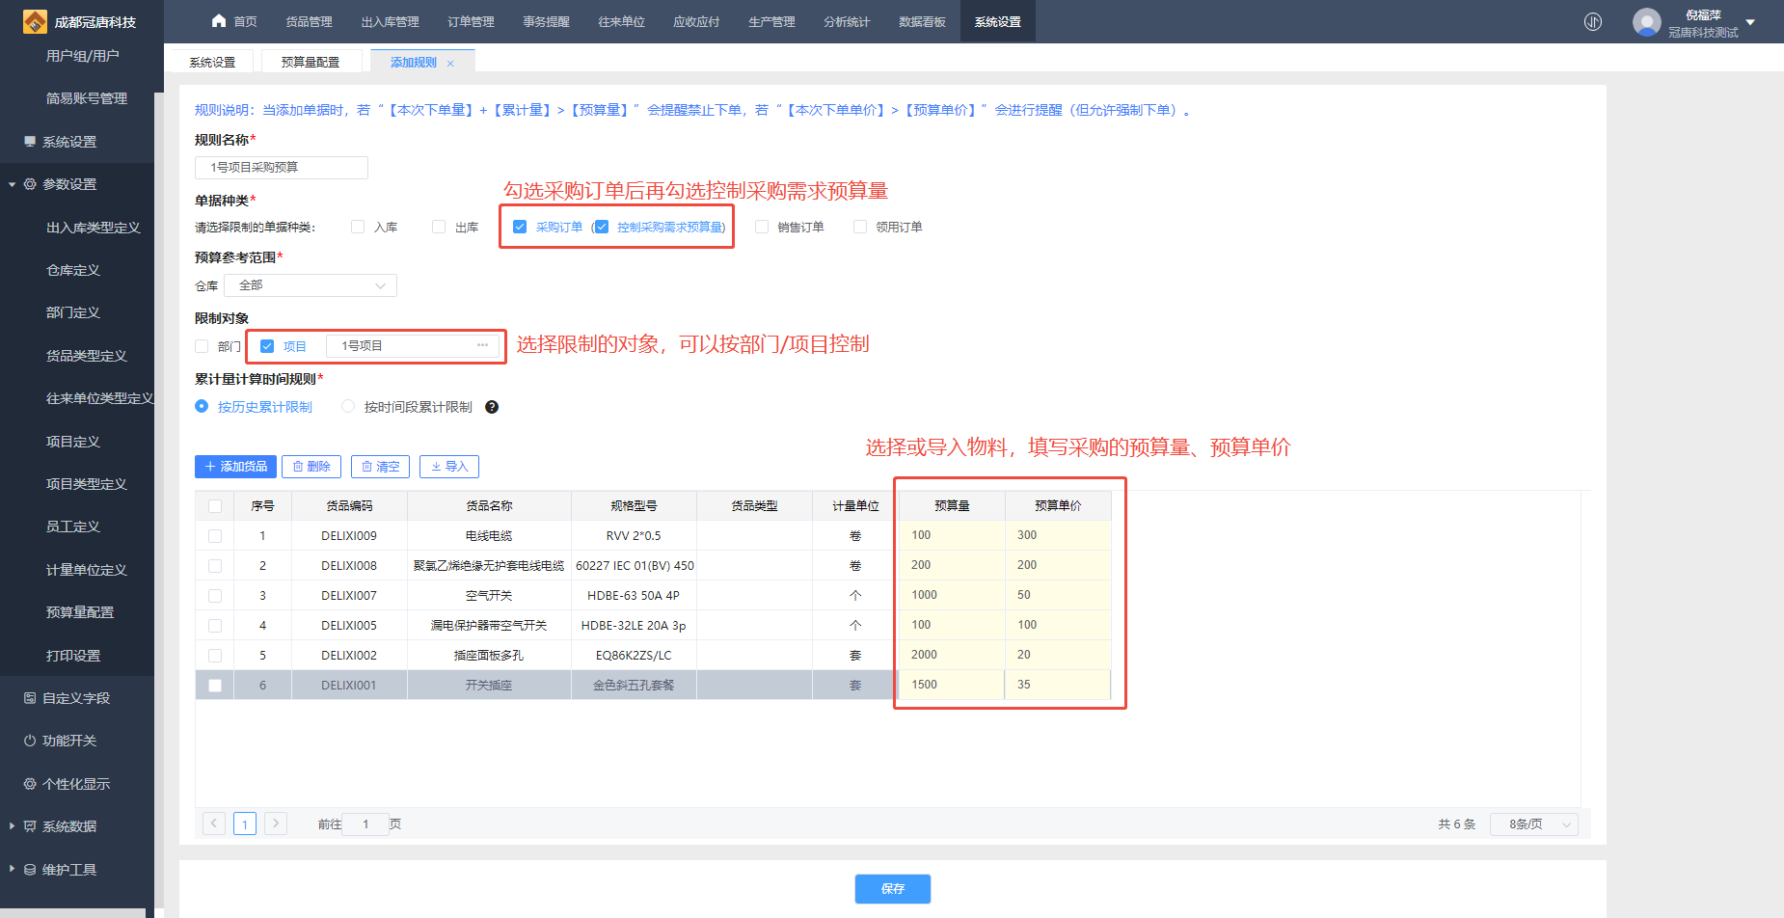
Task: Open the 数据看板 menu
Action: (922, 21)
